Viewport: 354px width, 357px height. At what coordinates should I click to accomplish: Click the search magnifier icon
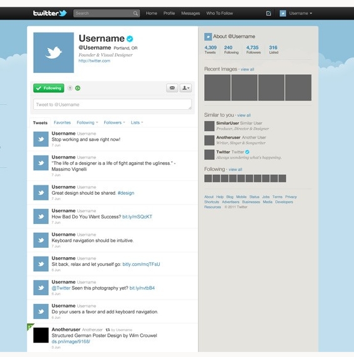(x=135, y=13)
